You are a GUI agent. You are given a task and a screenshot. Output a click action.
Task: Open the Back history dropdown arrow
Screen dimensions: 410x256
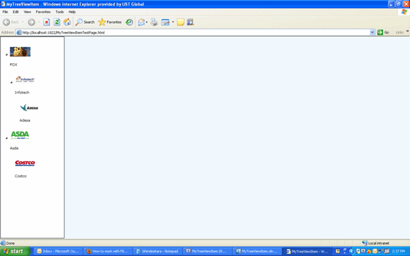tap(22, 22)
